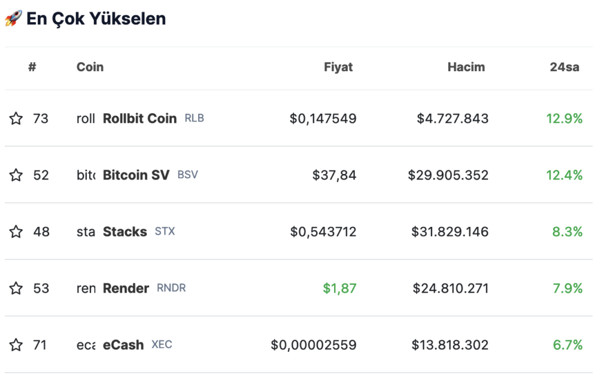Sort by the Fiyat column header
This screenshot has width=604, height=383.
(338, 67)
